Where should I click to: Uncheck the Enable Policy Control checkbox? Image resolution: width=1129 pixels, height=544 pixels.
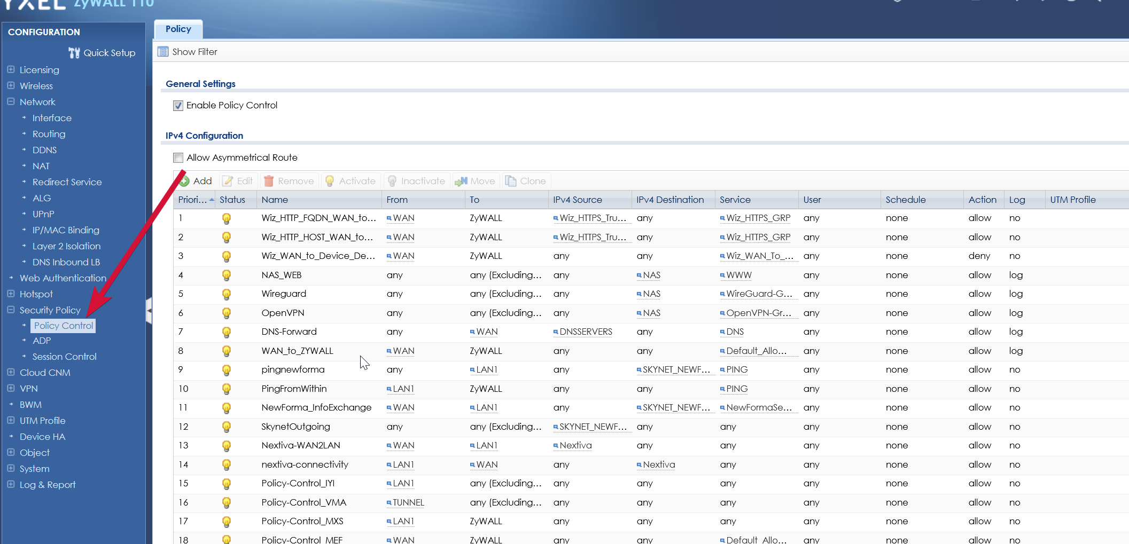pyautogui.click(x=178, y=105)
